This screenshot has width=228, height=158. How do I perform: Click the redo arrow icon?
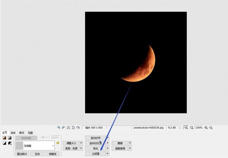click(x=63, y=128)
